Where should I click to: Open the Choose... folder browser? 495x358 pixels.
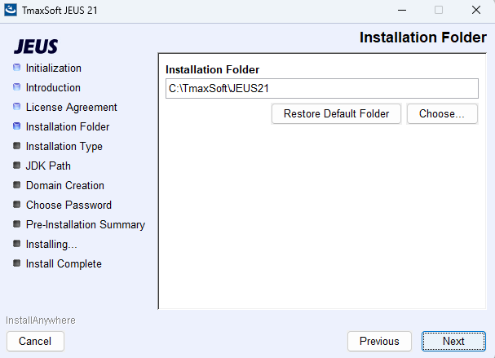coord(442,113)
